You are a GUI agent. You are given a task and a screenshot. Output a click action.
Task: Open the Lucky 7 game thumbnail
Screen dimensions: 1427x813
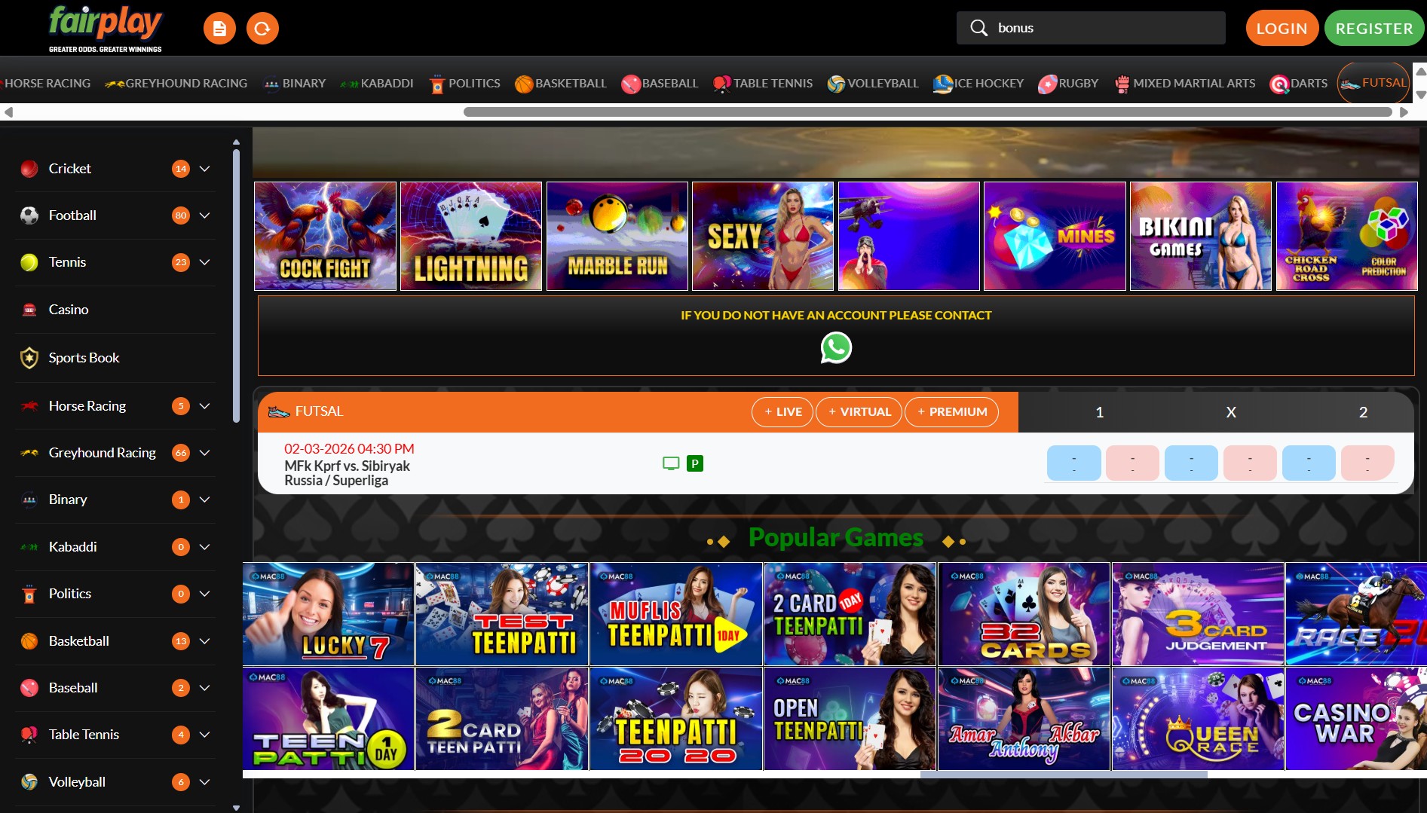(x=328, y=613)
